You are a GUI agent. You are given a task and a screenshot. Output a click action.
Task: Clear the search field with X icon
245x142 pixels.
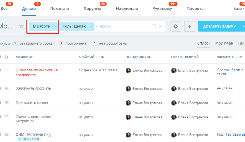(160, 27)
